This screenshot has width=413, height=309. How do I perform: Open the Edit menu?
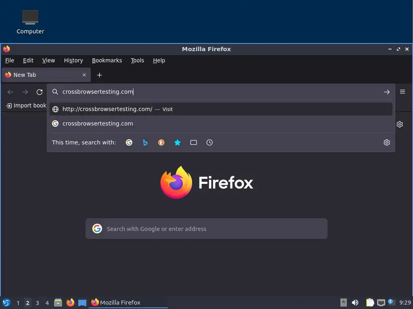[x=28, y=60]
